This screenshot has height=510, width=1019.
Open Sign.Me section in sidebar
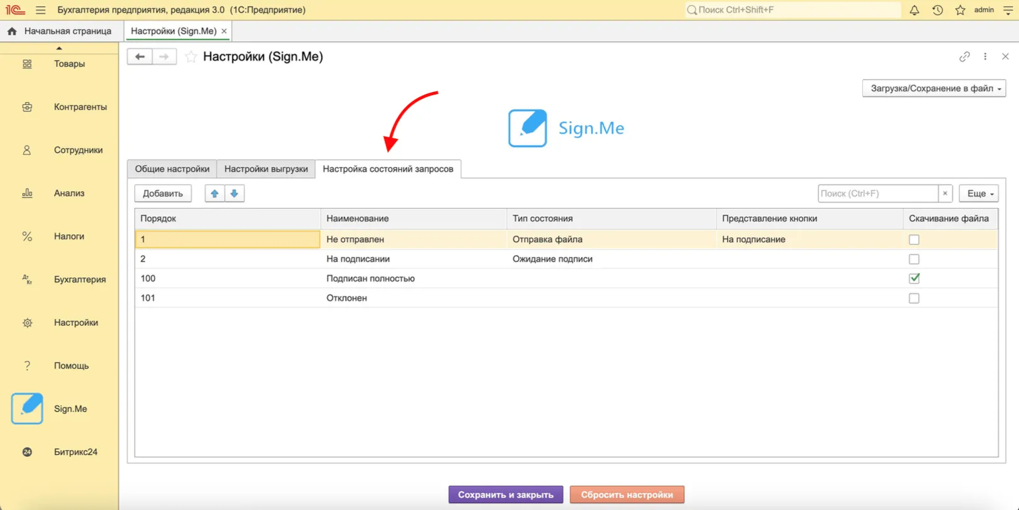pyautogui.click(x=59, y=409)
